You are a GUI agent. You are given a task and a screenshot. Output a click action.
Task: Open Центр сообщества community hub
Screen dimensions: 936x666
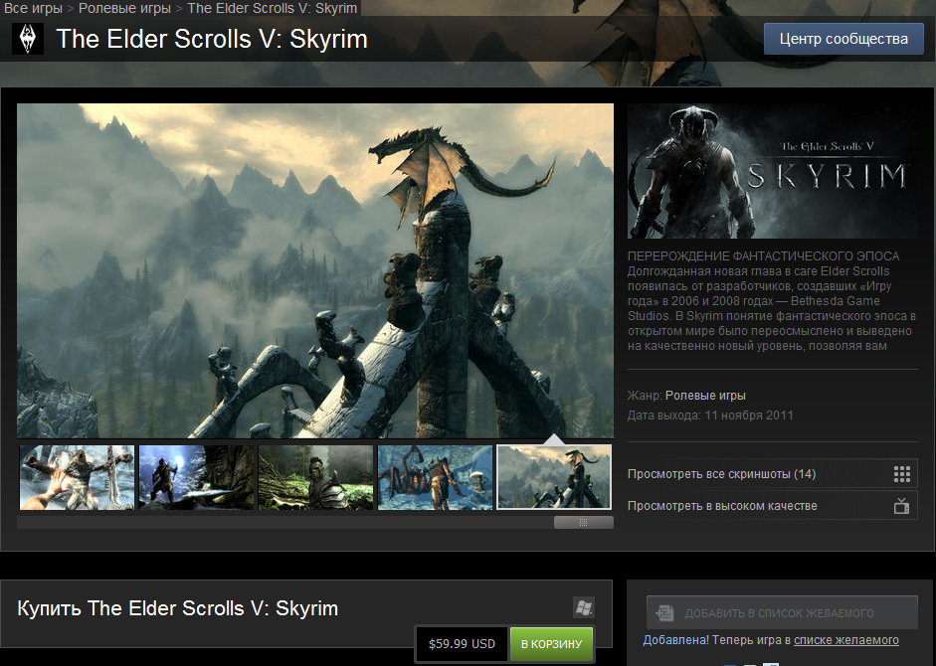click(x=843, y=39)
